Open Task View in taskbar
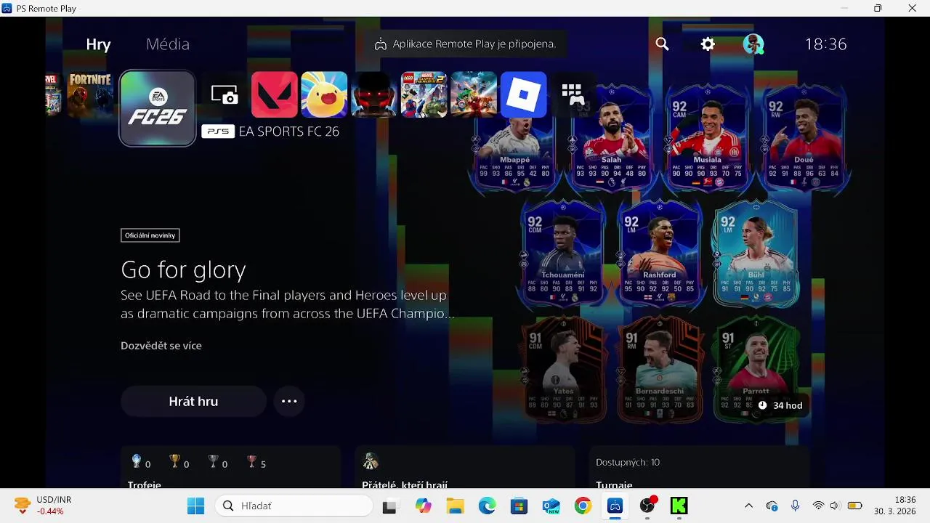Viewport: 930px width, 523px height. point(389,506)
